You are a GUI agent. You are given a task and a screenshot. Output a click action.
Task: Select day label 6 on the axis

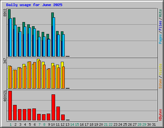click(35, 124)
